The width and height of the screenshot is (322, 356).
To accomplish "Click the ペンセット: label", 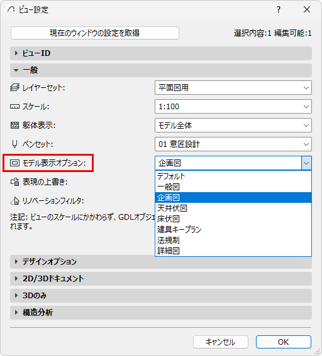I will point(38,144).
